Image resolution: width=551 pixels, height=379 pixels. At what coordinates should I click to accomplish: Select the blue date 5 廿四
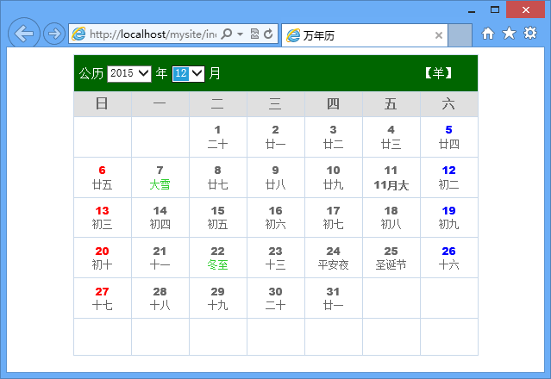pyautogui.click(x=448, y=137)
